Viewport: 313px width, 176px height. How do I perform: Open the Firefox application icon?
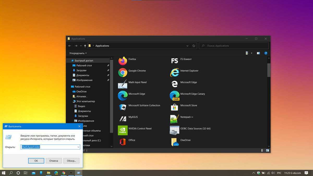point(123,61)
